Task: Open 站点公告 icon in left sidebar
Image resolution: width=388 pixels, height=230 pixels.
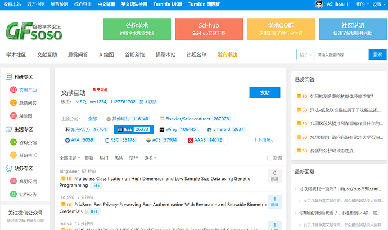Action: click(x=13, y=194)
